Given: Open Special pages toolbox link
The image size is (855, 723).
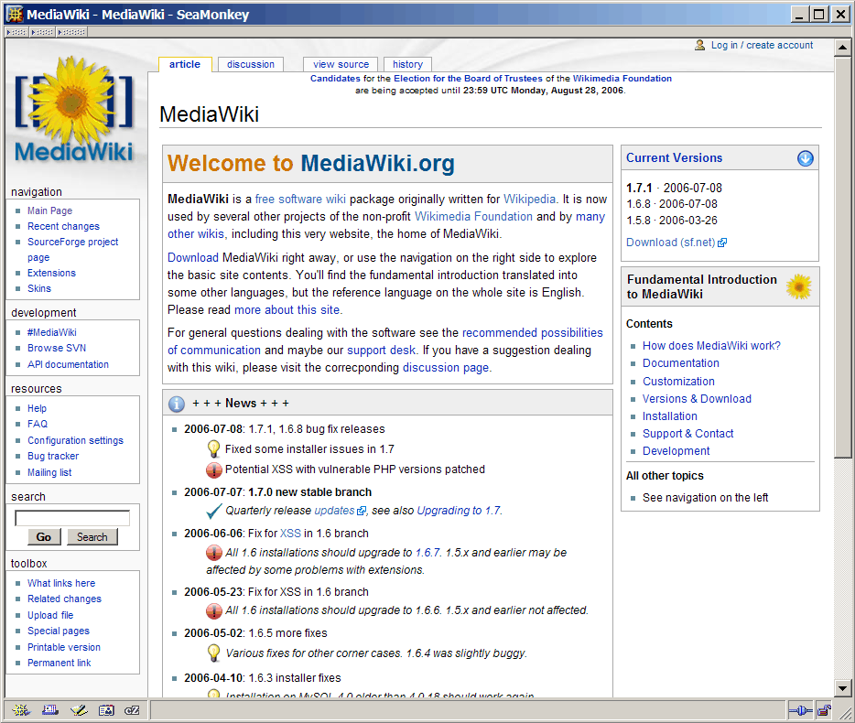Looking at the screenshot, I should pos(59,631).
